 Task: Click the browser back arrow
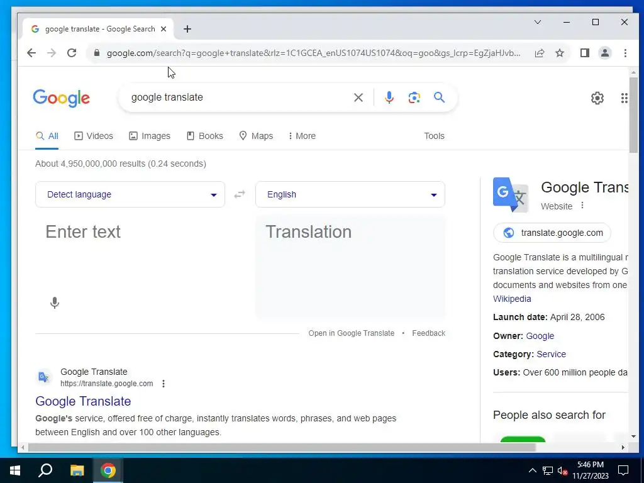(31, 53)
